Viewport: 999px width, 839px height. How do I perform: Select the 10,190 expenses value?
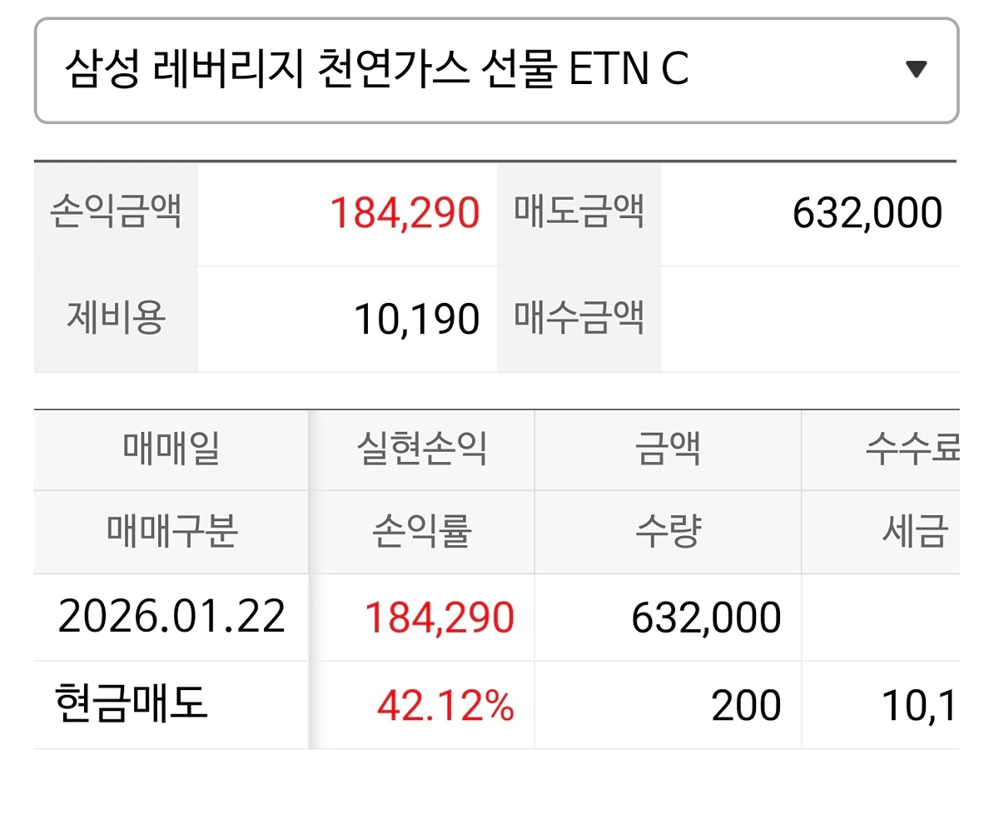click(417, 319)
